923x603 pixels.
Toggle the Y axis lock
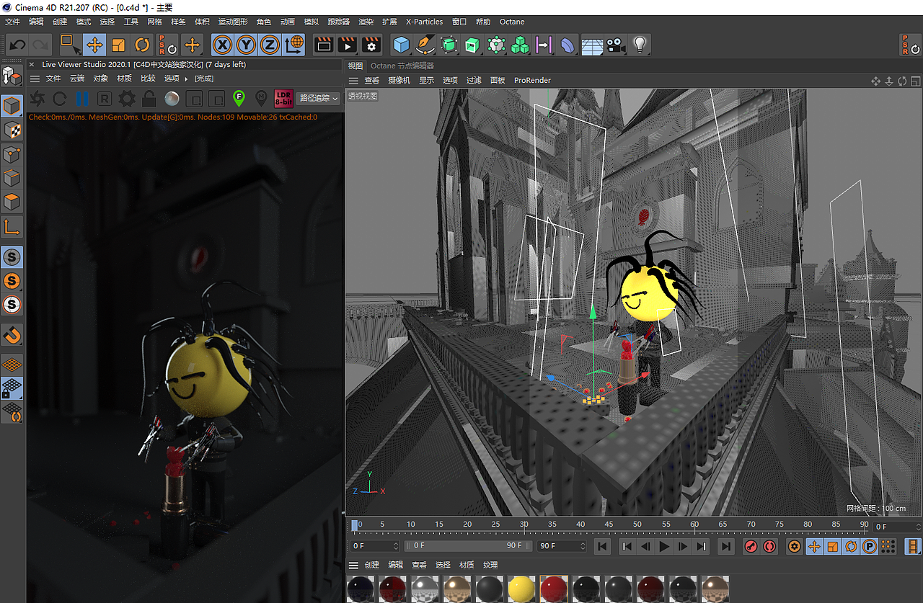[247, 45]
